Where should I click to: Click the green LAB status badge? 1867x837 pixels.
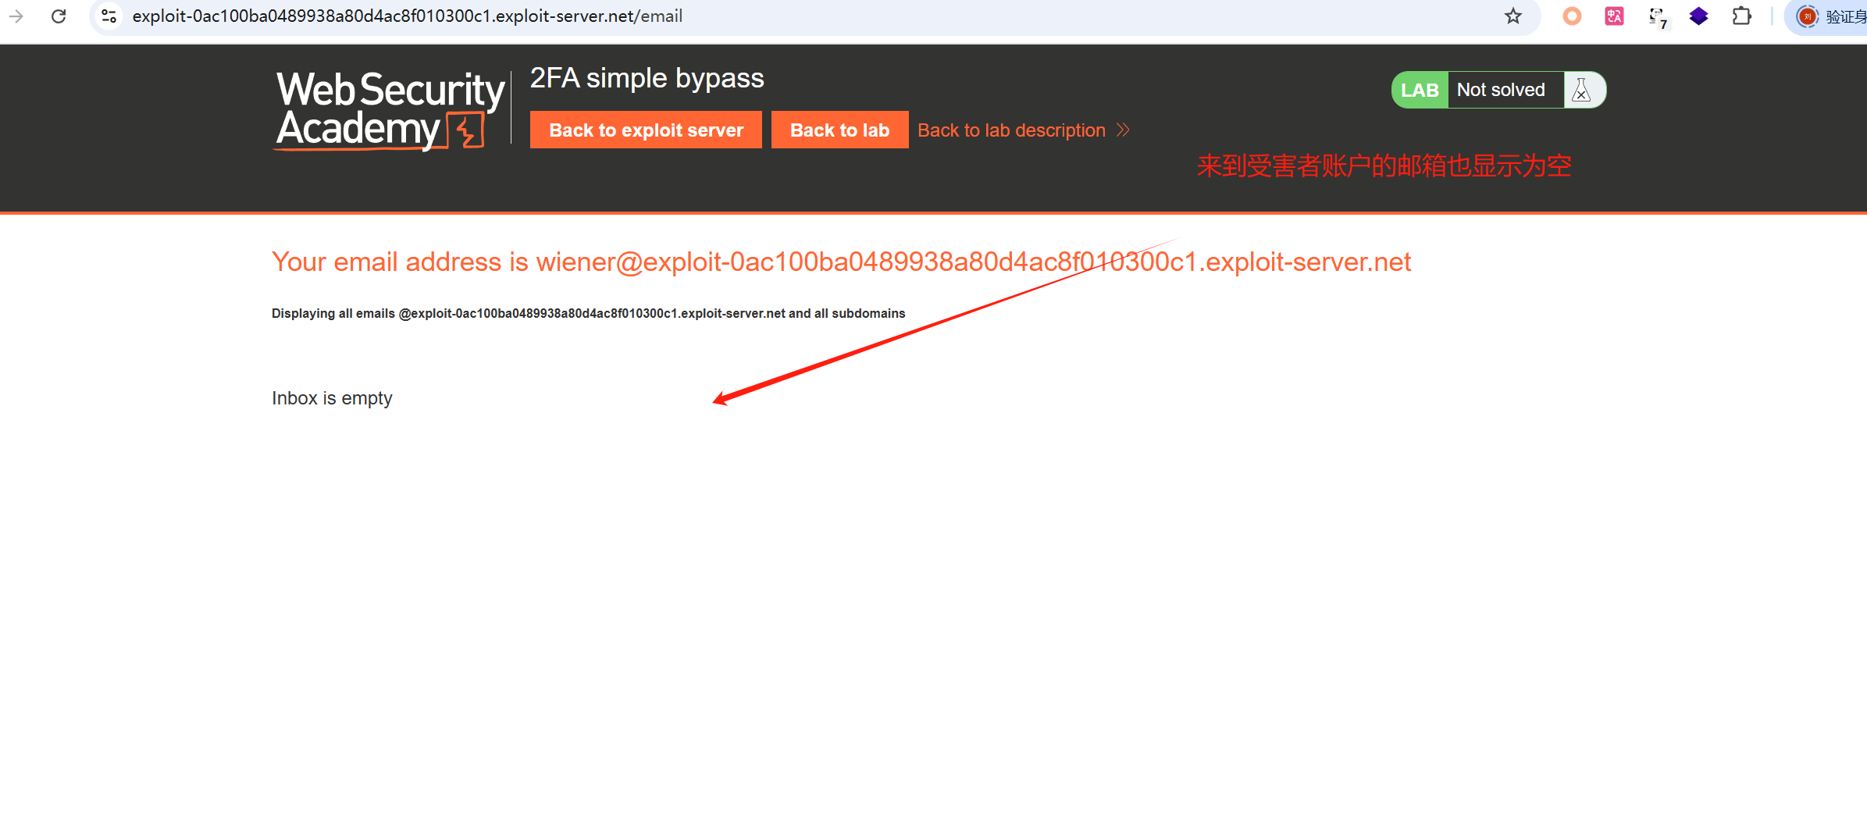point(1419,91)
